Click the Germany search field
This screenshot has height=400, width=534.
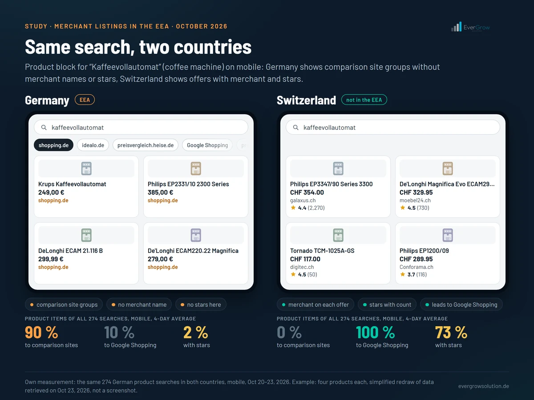click(x=141, y=128)
